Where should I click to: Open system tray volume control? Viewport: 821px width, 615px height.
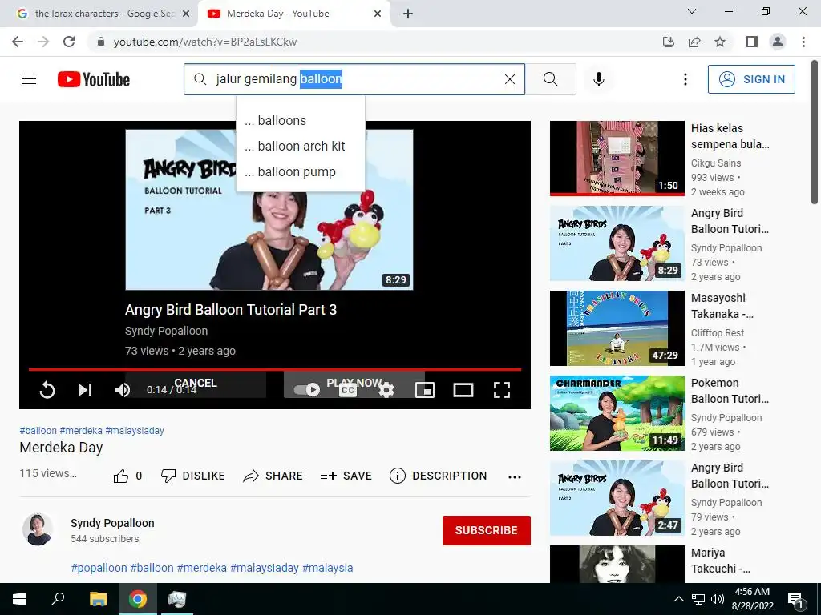[x=718, y=599]
